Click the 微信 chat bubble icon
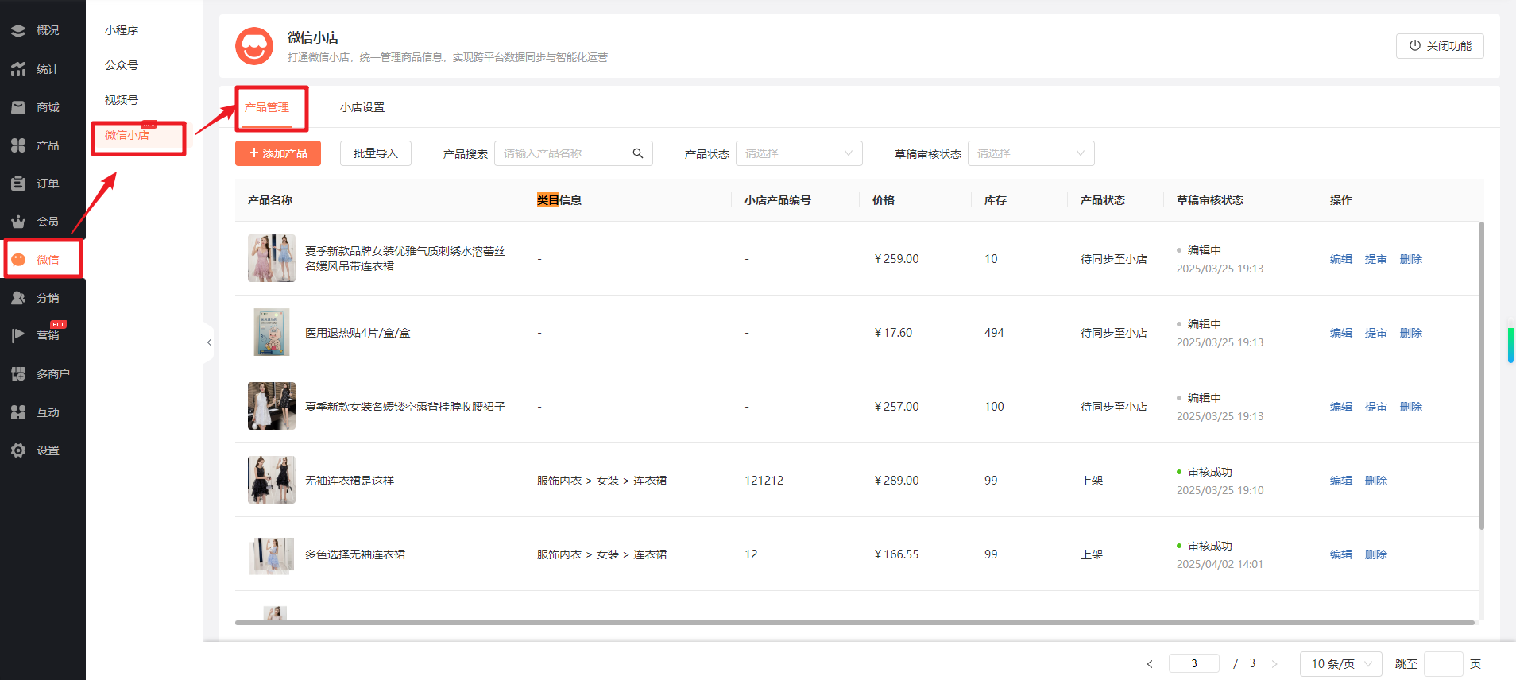The height and width of the screenshot is (680, 1516). pos(18,260)
